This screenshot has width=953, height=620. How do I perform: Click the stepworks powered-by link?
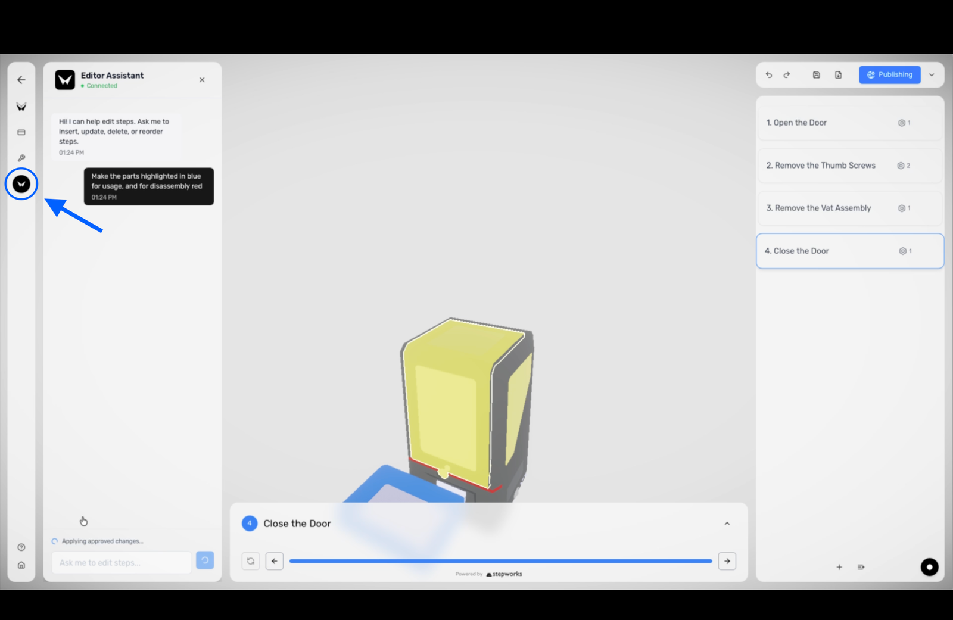pos(504,574)
